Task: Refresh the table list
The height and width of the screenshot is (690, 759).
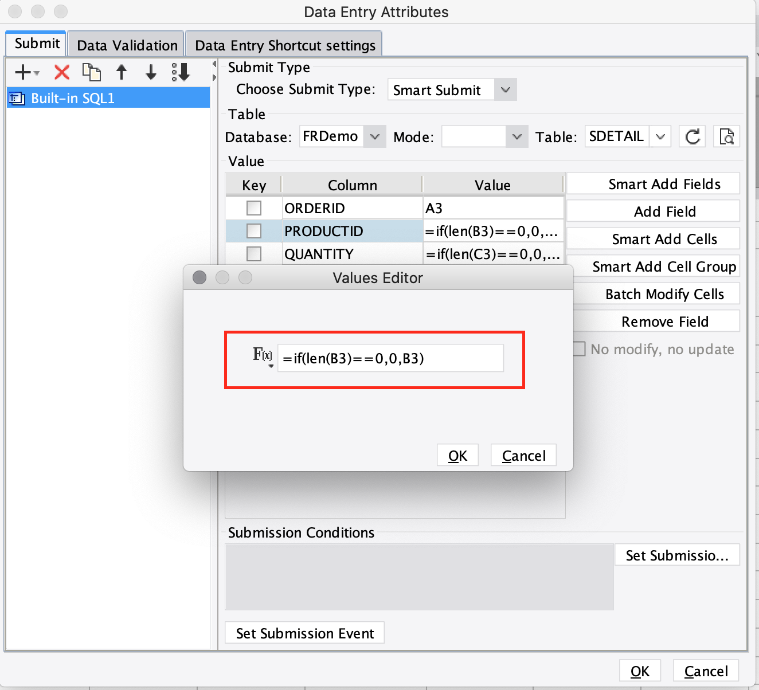Action: pyautogui.click(x=693, y=136)
